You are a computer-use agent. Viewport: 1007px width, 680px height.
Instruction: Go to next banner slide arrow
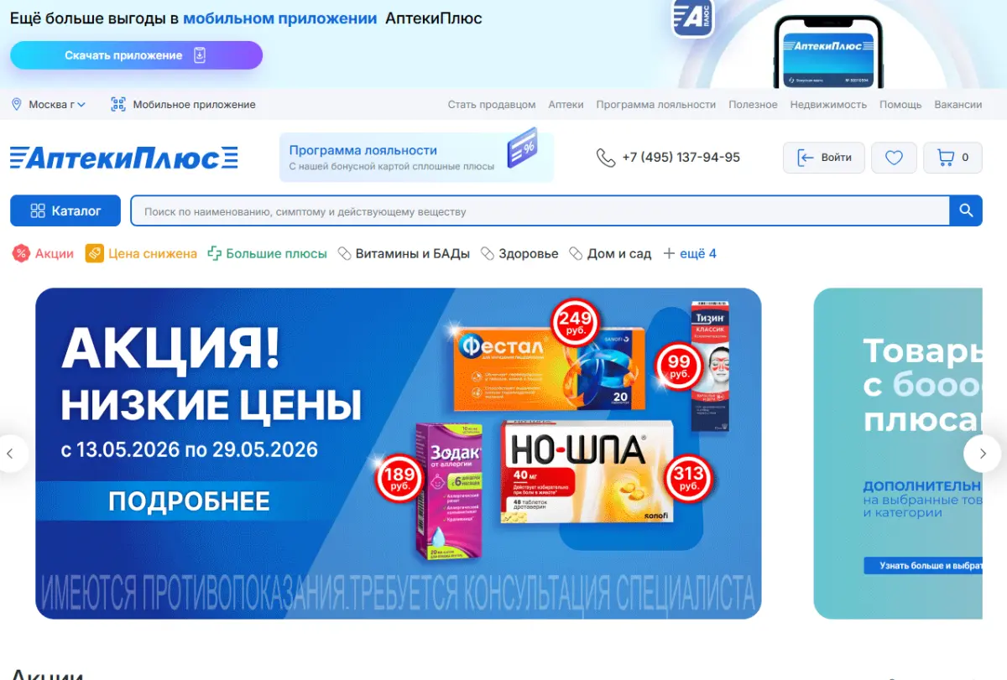(983, 454)
